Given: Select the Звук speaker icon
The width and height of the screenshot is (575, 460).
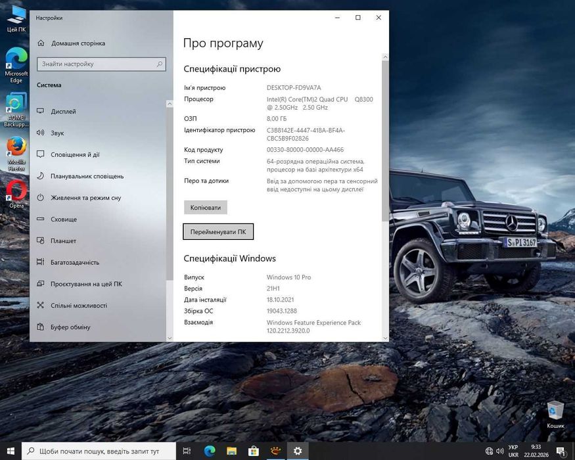Looking at the screenshot, I should [x=40, y=133].
